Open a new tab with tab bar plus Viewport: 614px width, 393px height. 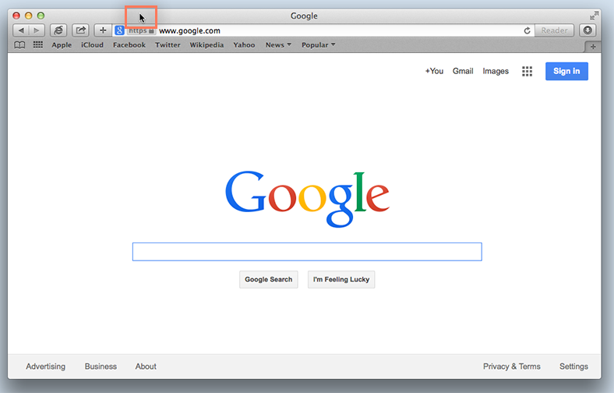tap(593, 47)
